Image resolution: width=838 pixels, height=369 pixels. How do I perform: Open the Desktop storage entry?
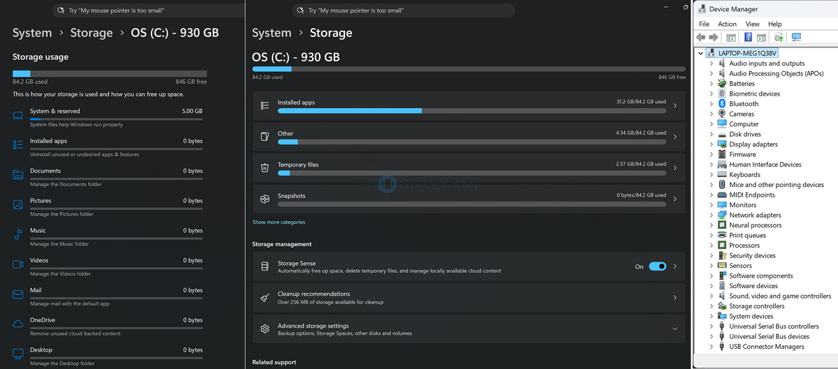click(108, 356)
